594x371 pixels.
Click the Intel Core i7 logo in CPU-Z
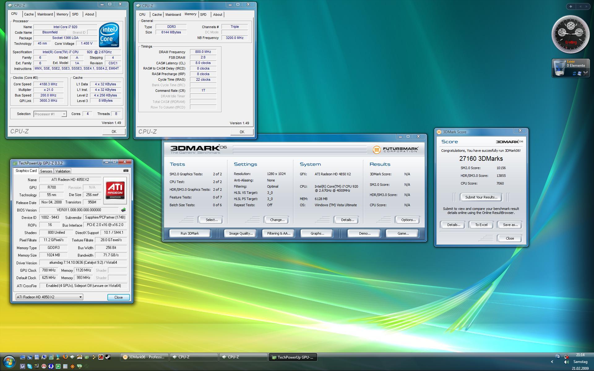pyautogui.click(x=109, y=35)
